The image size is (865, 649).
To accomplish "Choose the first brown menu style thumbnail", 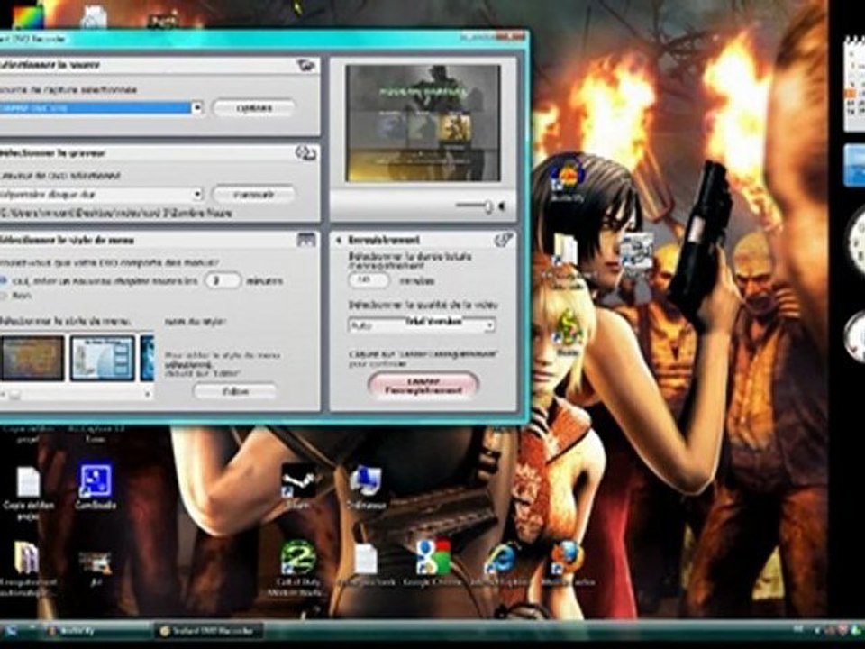I will point(32,358).
